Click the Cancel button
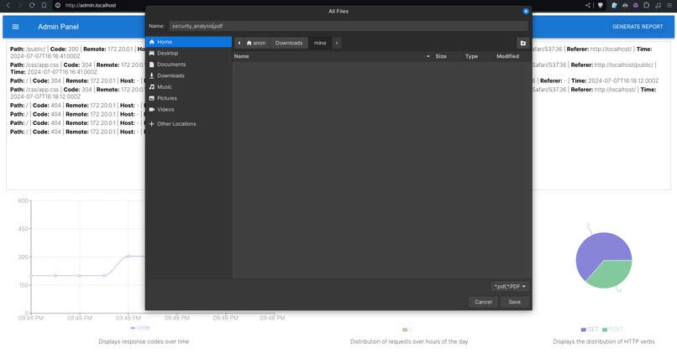The image size is (677, 353). (x=483, y=302)
